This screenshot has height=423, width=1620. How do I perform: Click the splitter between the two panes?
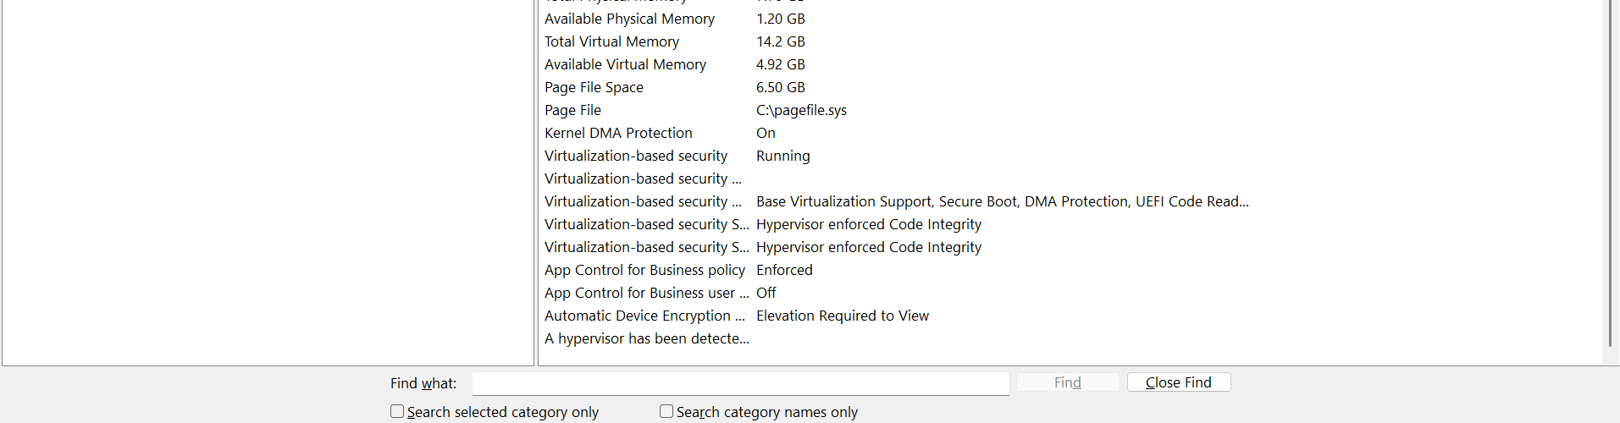536,169
